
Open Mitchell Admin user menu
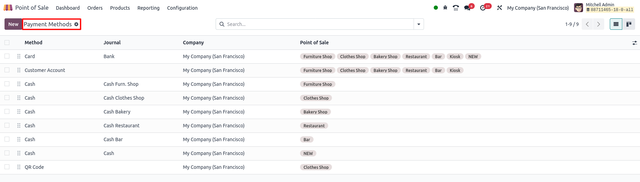pos(604,7)
